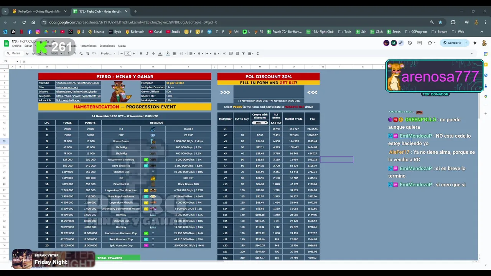This screenshot has height=276, width=491.
Task: Open the Compartir share options arrow
Action: pyautogui.click(x=466, y=43)
